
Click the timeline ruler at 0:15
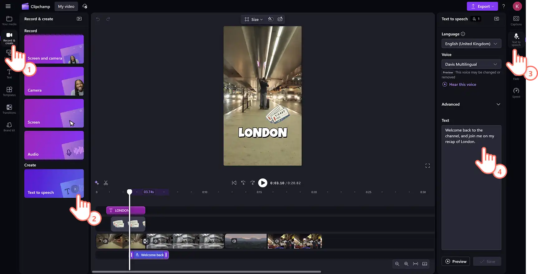pos(259,192)
